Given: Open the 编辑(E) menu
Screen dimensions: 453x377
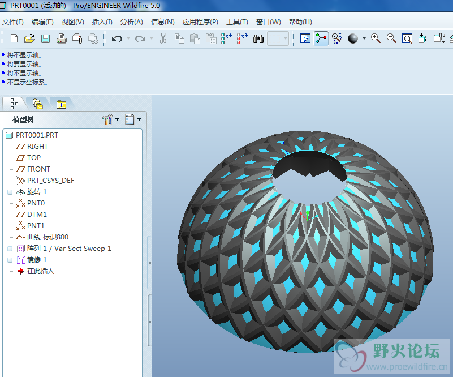Looking at the screenshot, I should [x=42, y=22].
